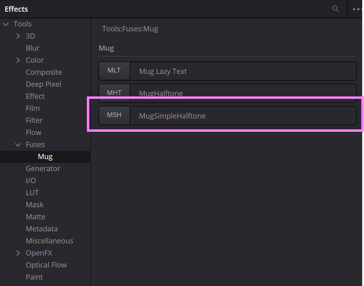Choose the MugSimpleHalftone tool

(227, 116)
